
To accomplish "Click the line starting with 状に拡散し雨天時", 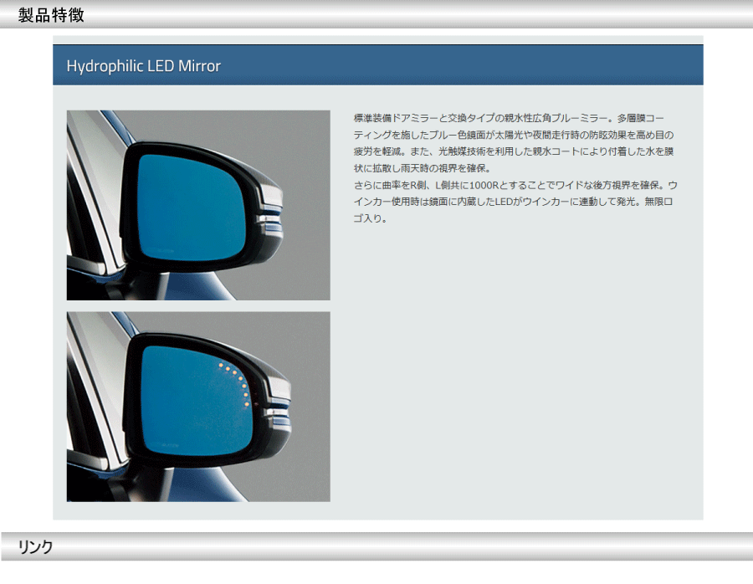I will [x=423, y=168].
